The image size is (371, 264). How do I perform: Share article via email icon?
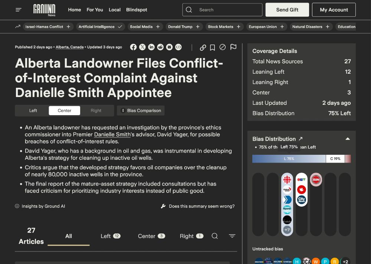169,47
